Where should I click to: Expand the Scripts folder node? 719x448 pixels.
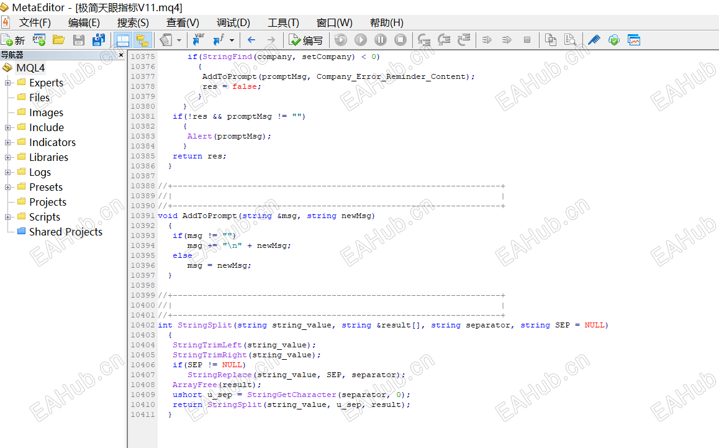pyautogui.click(x=7, y=217)
